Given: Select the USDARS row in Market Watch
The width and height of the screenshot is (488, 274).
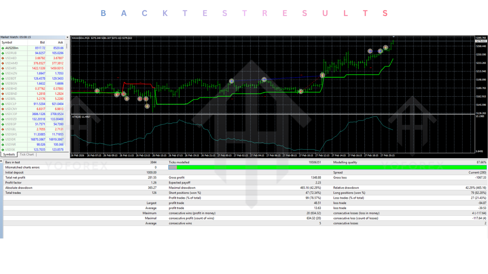Looking at the screenshot, I should 23,68.
